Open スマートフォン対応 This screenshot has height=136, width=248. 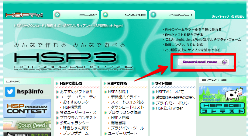point(127,102)
